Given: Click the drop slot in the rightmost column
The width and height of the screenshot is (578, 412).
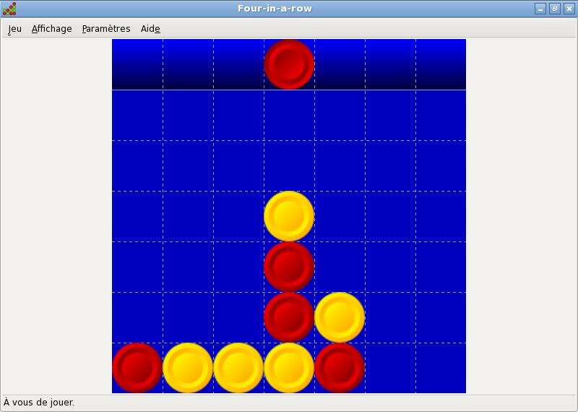Looking at the screenshot, I should pyautogui.click(x=441, y=64).
